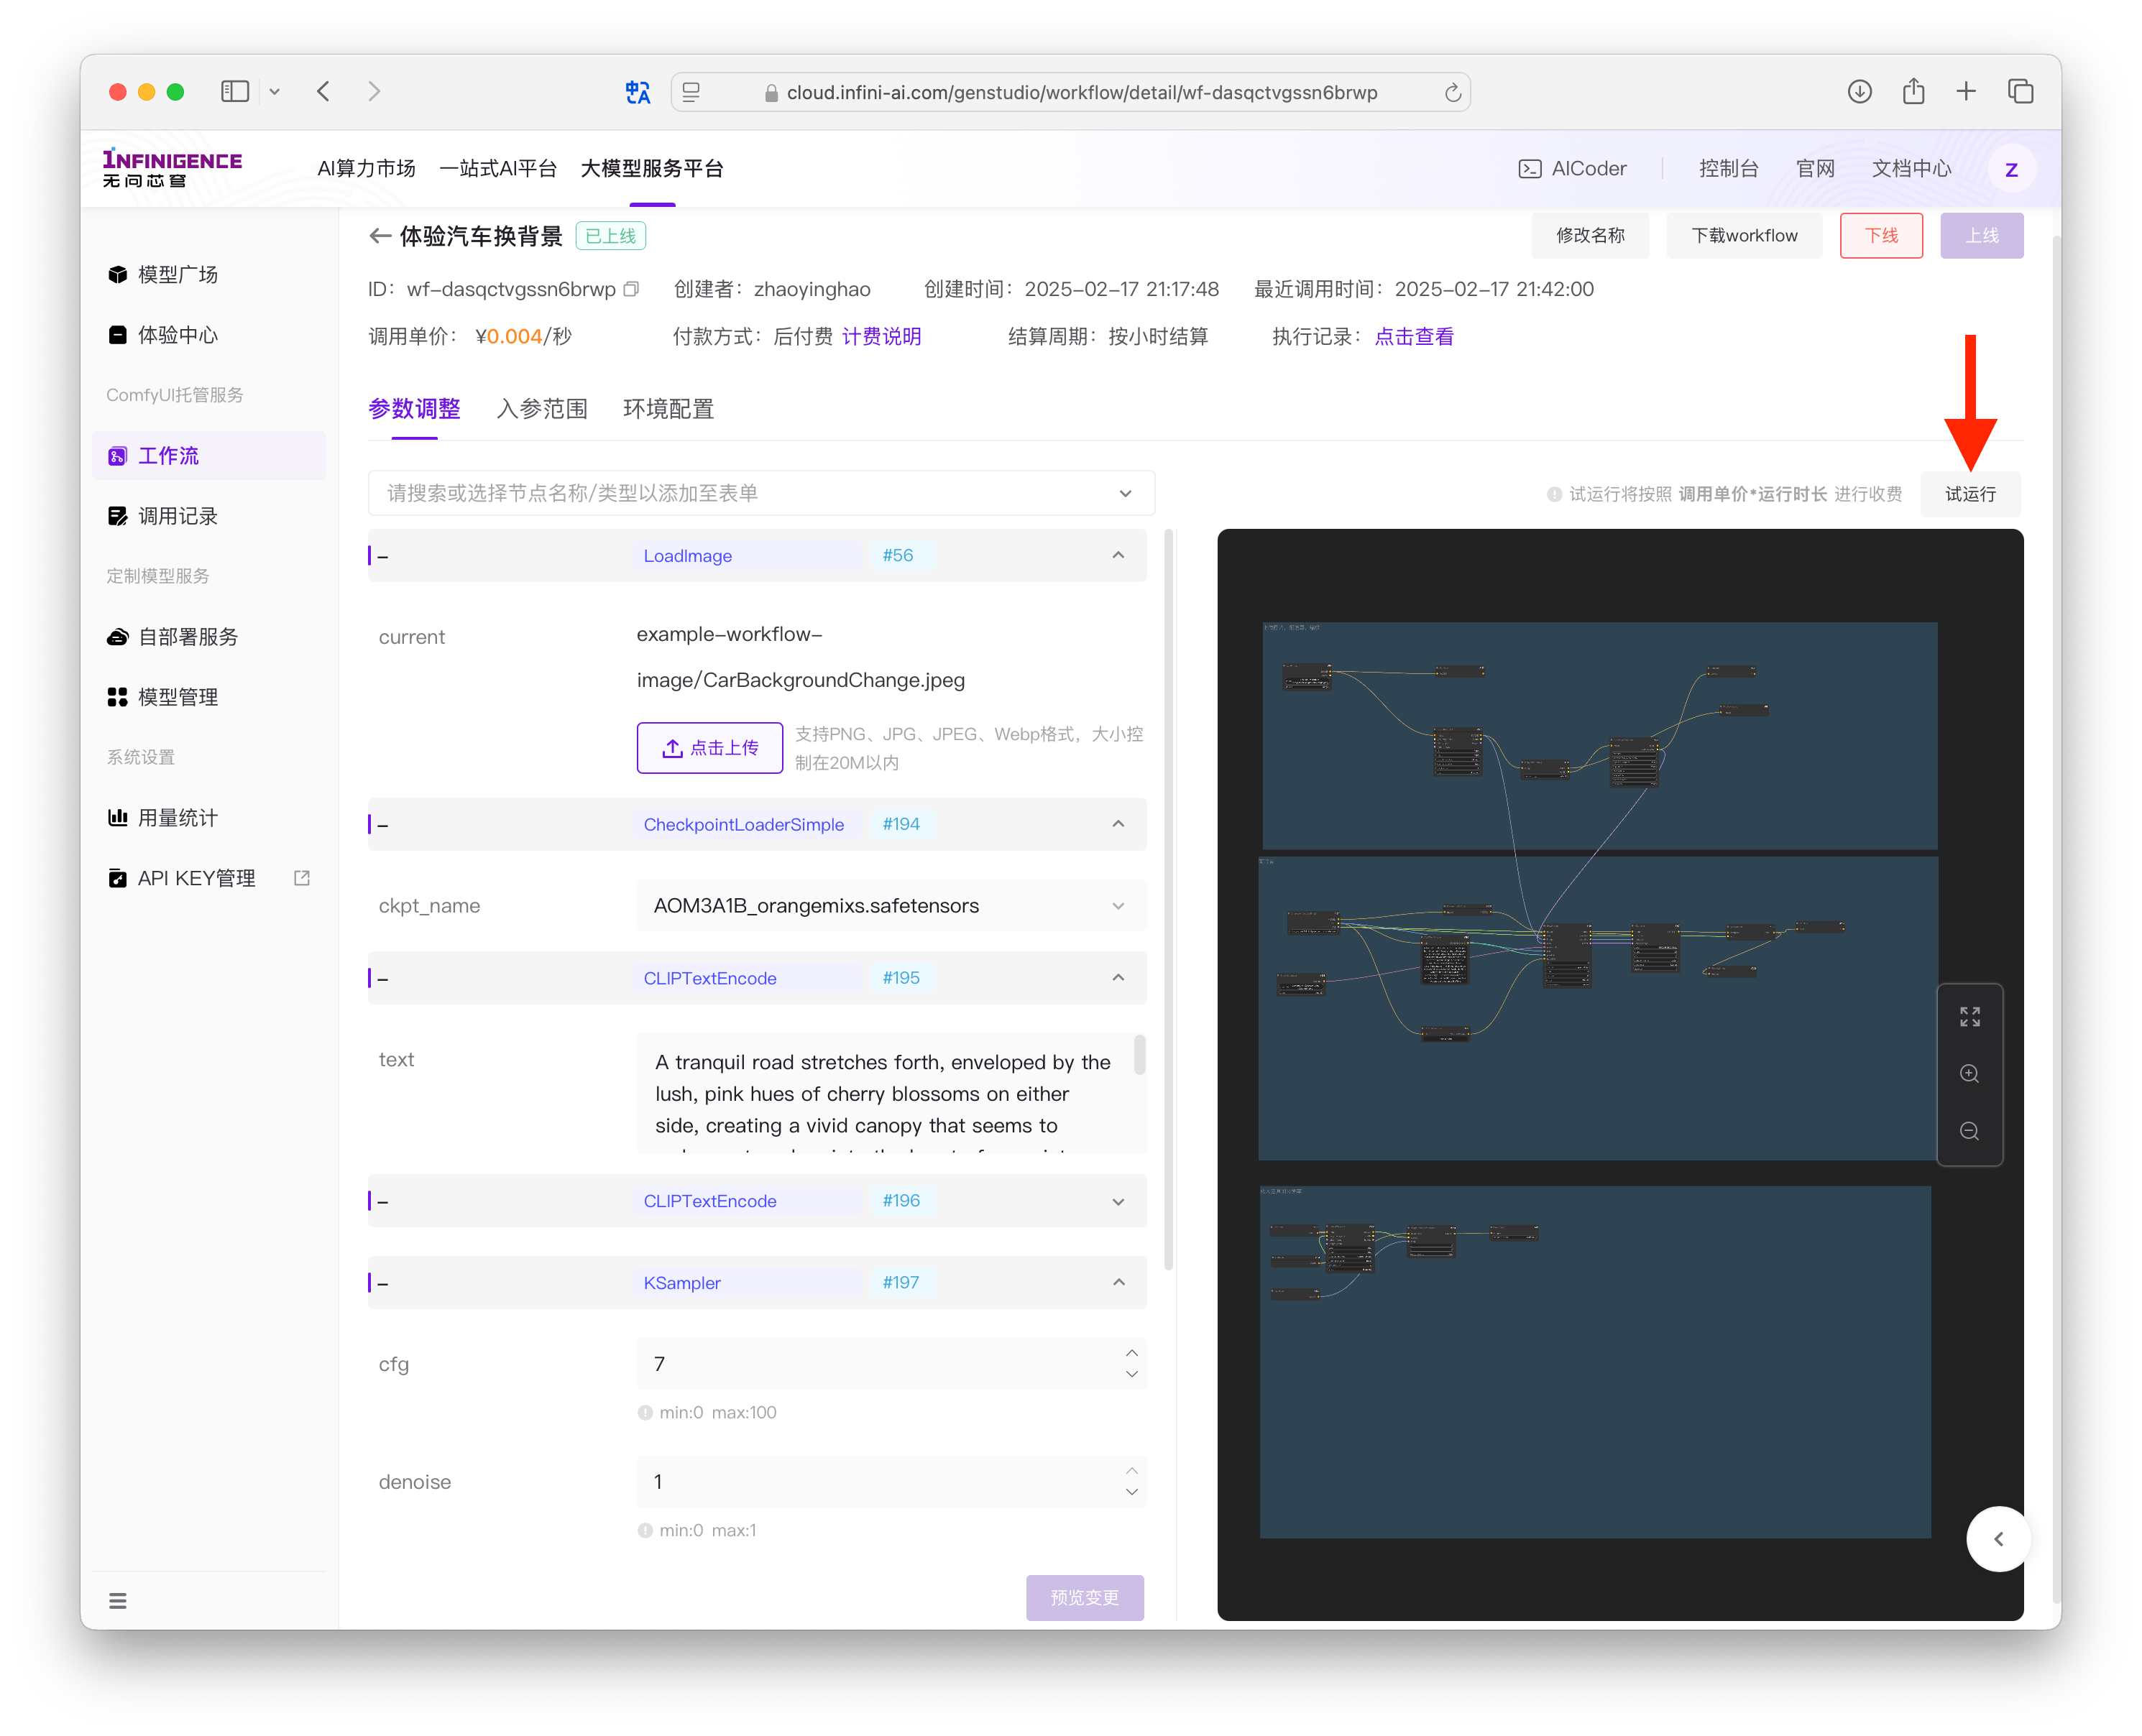The width and height of the screenshot is (2142, 1736).
Task: Select 大模型服务平台 in top navigation
Action: [x=653, y=169]
